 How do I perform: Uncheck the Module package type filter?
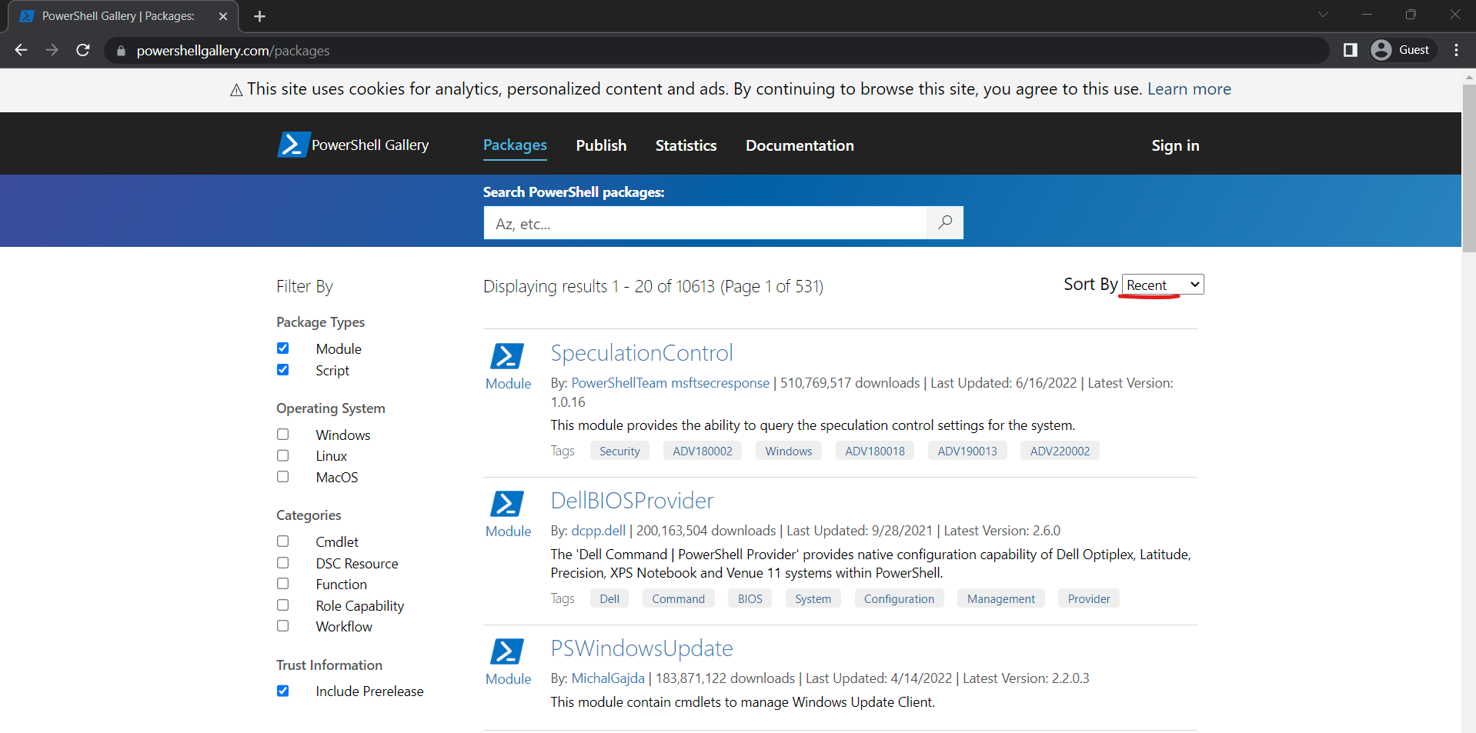coord(282,348)
